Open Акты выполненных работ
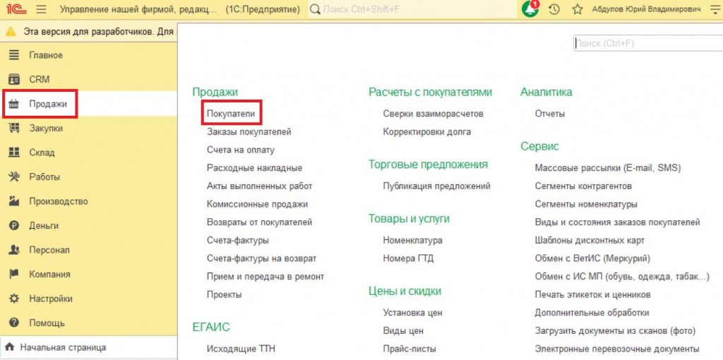This screenshot has height=360, width=723. [260, 186]
